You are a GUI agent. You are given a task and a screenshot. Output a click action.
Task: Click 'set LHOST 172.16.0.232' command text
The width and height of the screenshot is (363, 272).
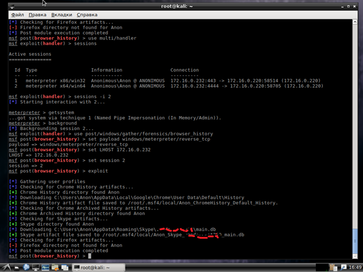(x=119, y=150)
